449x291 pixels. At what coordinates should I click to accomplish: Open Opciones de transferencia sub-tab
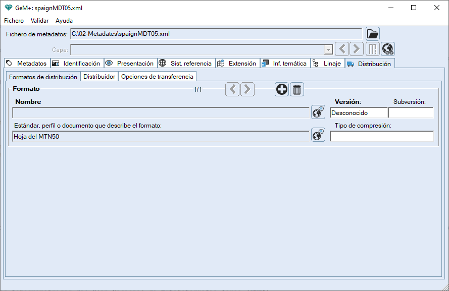pos(157,77)
